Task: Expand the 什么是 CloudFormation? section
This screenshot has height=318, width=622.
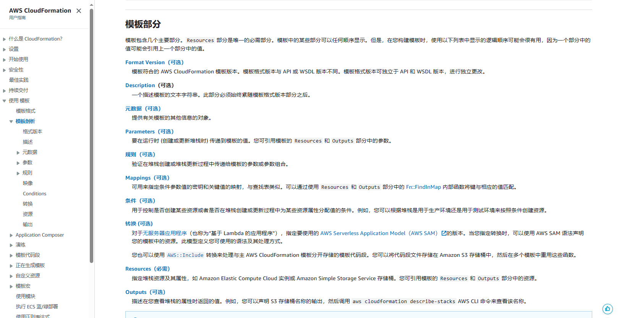Action: pos(4,39)
